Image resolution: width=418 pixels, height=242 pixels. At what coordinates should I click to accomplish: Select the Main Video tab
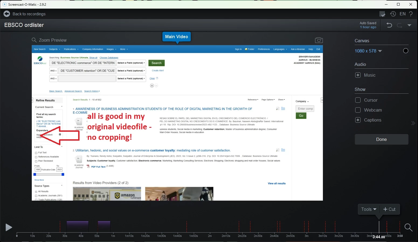pos(177,37)
